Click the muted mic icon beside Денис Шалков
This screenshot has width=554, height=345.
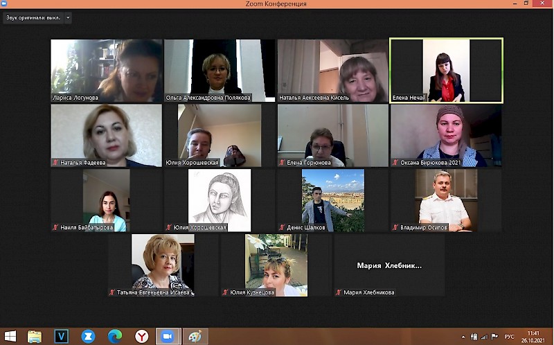coord(282,227)
